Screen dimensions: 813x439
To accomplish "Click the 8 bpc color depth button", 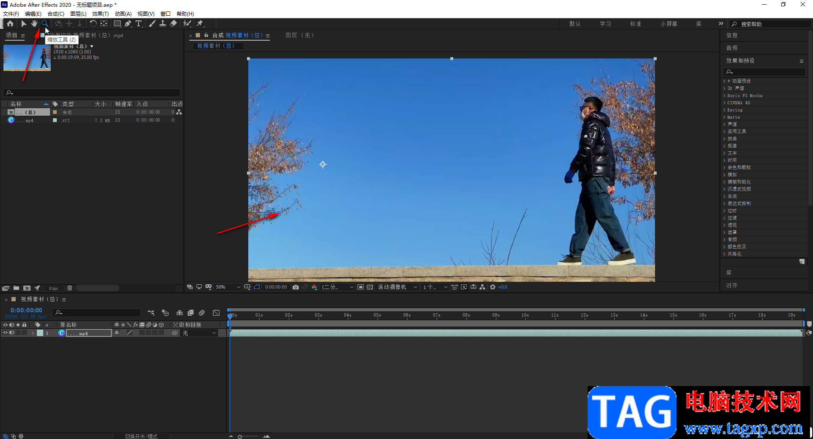I will click(54, 288).
